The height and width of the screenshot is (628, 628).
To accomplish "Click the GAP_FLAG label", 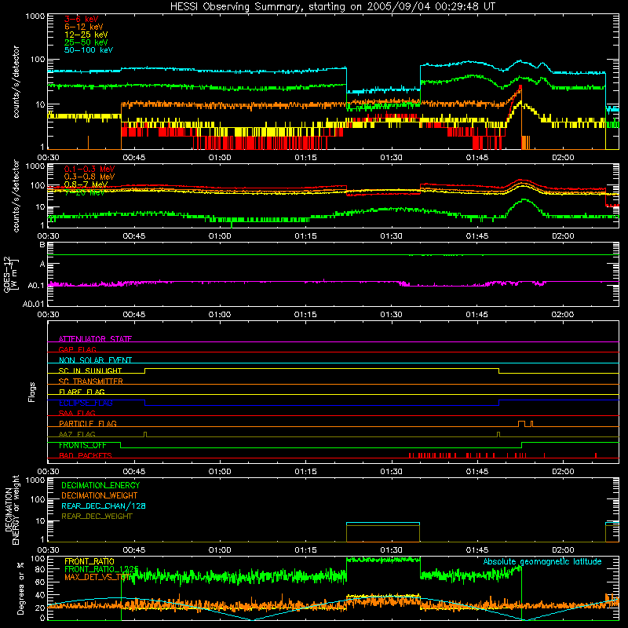I will [x=77, y=349].
